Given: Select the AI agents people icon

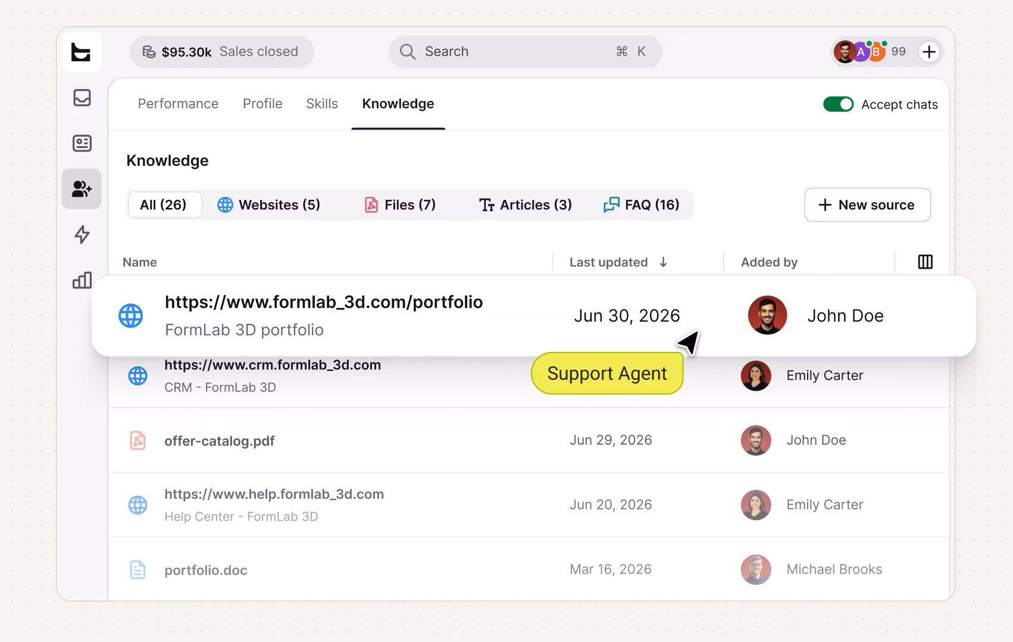Looking at the screenshot, I should pyautogui.click(x=82, y=189).
